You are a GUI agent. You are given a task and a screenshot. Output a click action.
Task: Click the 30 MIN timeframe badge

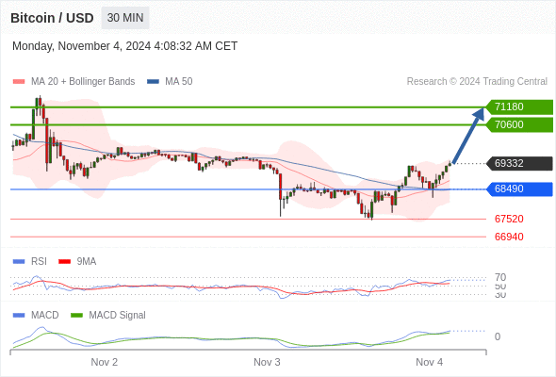pos(125,18)
